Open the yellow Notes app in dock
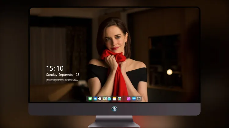The image size is (229, 128). click(x=114, y=99)
